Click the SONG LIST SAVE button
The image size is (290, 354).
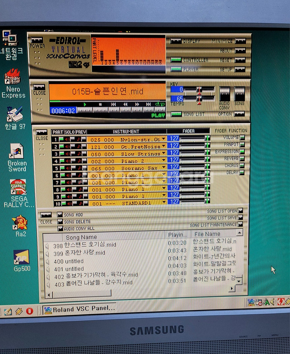pyautogui.click(x=241, y=217)
